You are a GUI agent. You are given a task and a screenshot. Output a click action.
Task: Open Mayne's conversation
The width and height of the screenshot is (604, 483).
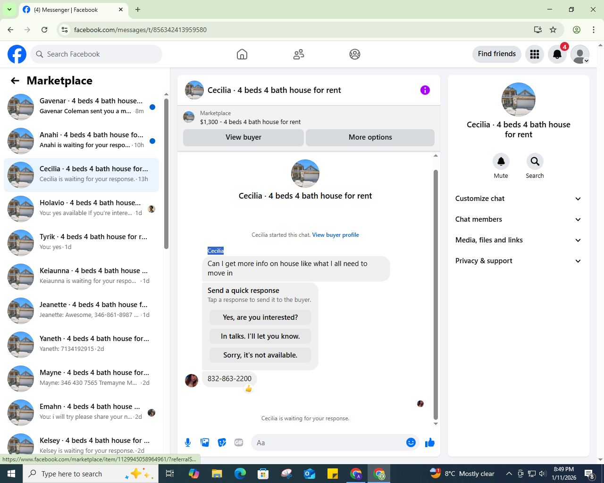82,379
